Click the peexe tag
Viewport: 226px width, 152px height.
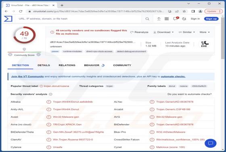click(x=55, y=51)
